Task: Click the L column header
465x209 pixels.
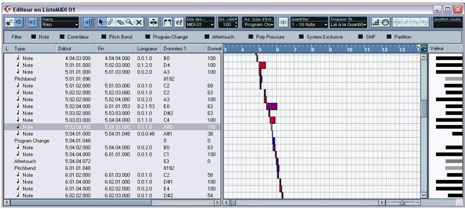Action: (x=7, y=49)
